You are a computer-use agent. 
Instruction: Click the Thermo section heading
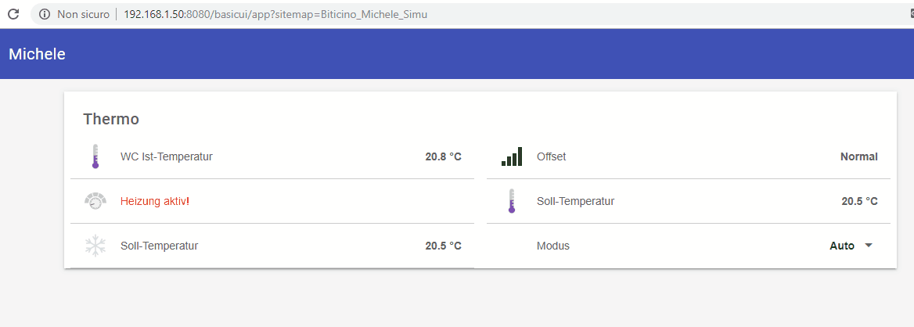click(111, 119)
